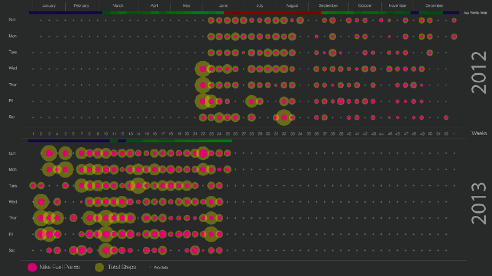Click the Avg. Weekly Temp label
The height and width of the screenshot is (276, 492).
(475, 13)
